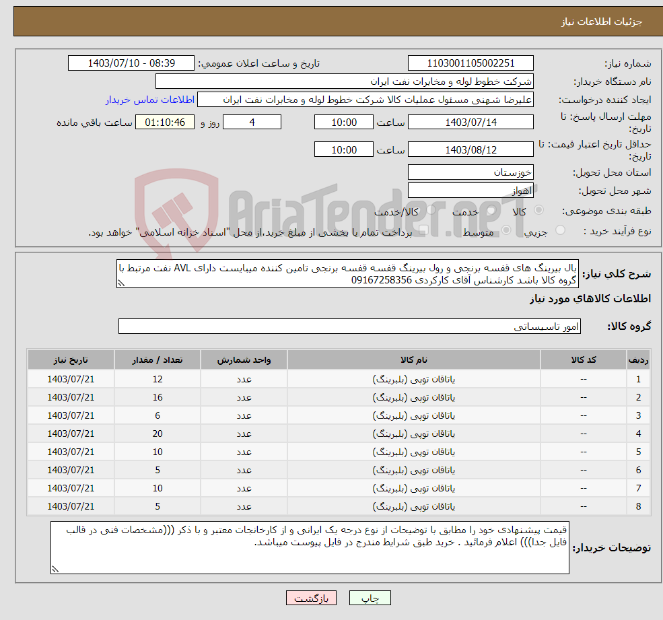Select the جزیی purchase type radio

(560, 230)
